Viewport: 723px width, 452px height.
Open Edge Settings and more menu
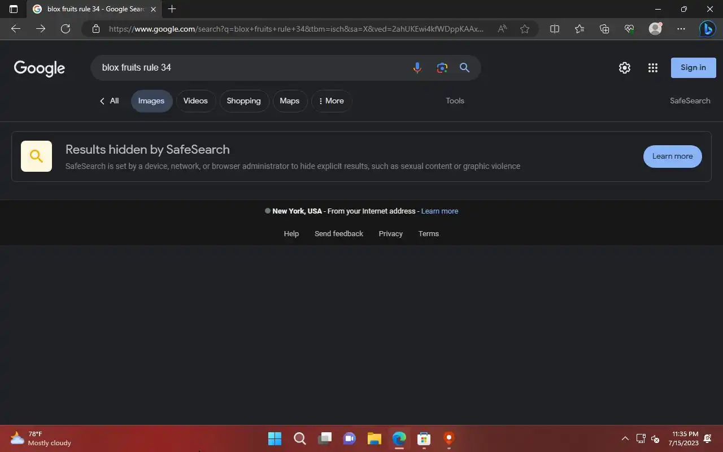681,29
